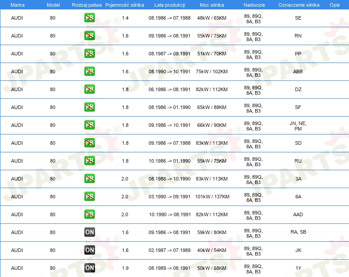Click power value 101kW / 137KM
This screenshot has width=349, height=277.
212,197
